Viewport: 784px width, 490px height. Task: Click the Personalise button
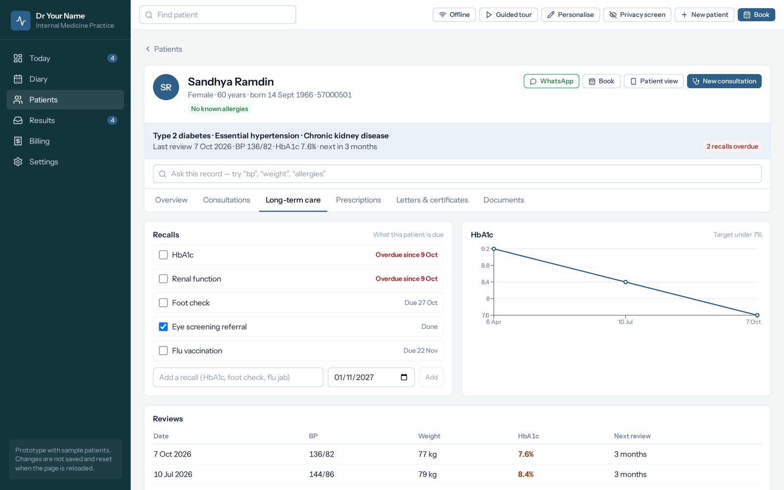coord(570,15)
